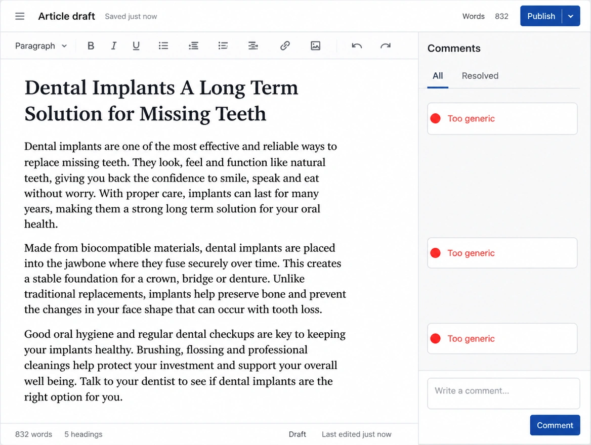The height and width of the screenshot is (445, 591).
Task: Click the article title heading
Action: 161,101
